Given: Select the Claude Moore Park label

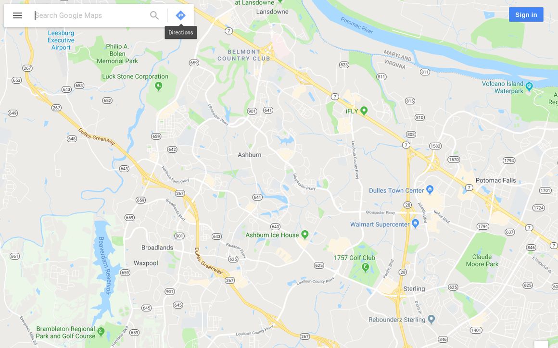Looking at the screenshot, I should pos(482,260).
